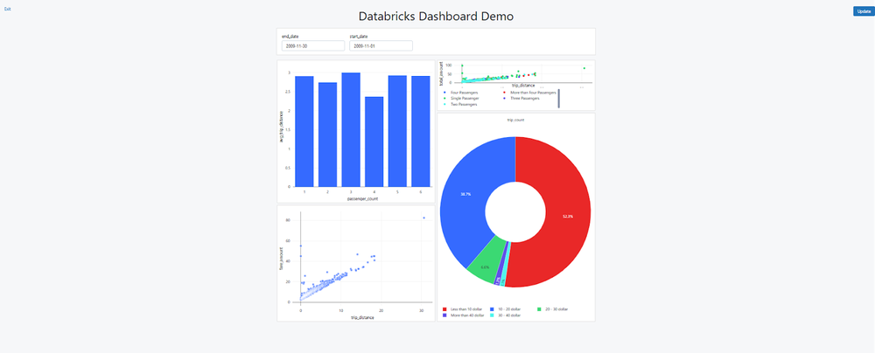Click the Update button

pyautogui.click(x=863, y=10)
